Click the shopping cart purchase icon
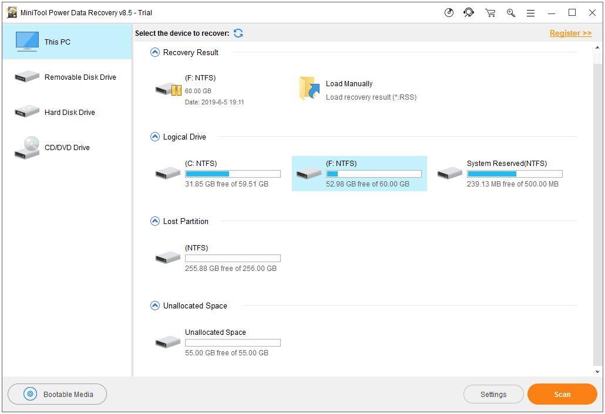The height and width of the screenshot is (414, 605). tap(490, 13)
